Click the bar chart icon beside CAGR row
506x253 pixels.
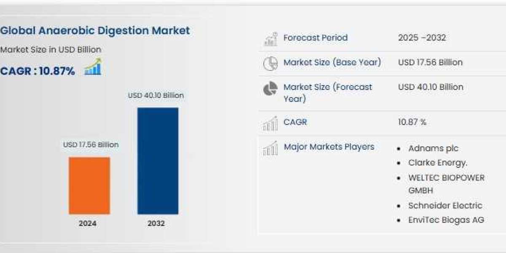coord(270,123)
